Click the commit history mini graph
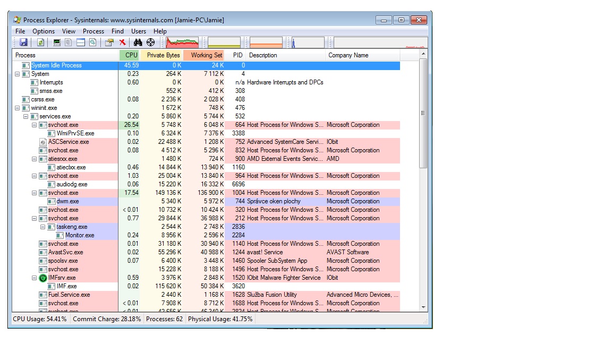612x344 pixels. click(224, 42)
